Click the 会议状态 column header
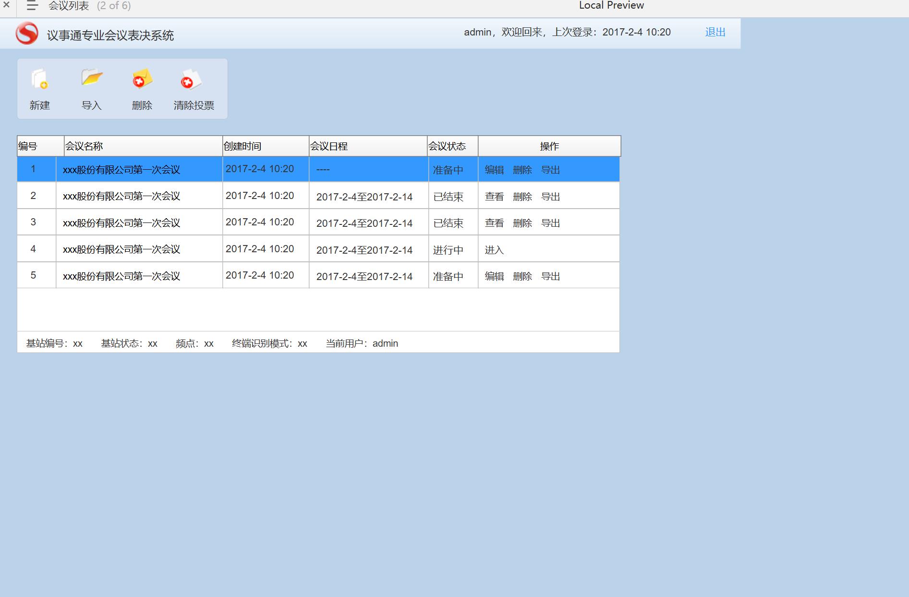Viewport: 909px width, 597px height. (x=453, y=146)
